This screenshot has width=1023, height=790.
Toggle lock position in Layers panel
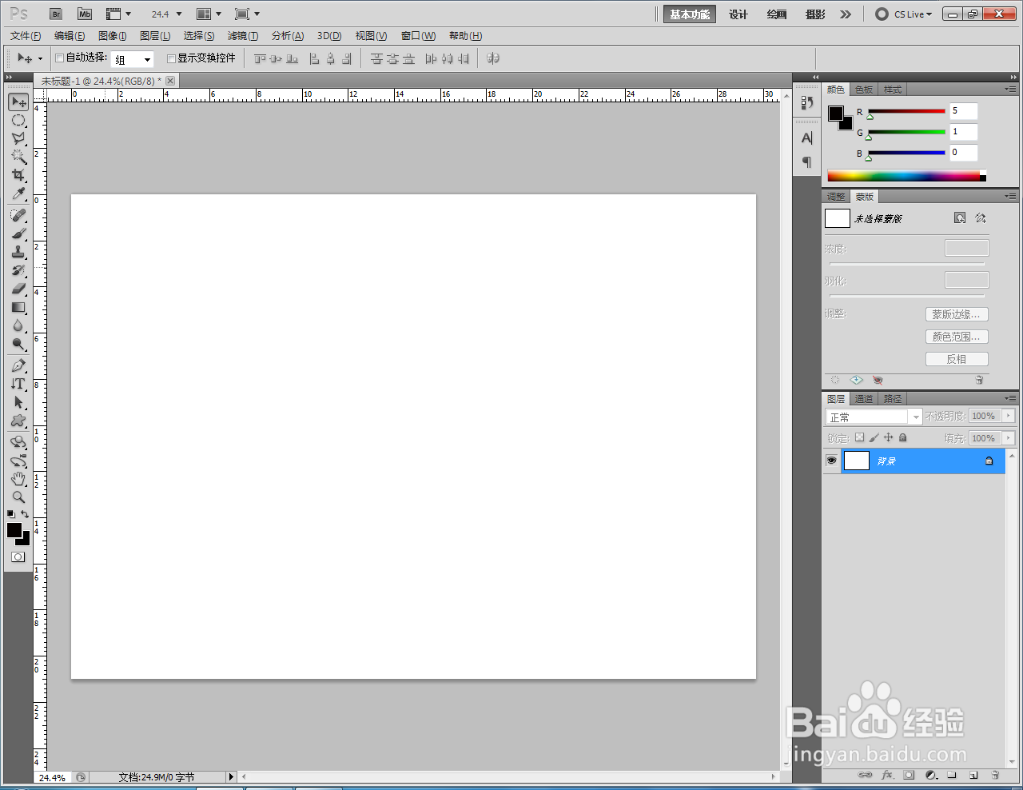click(x=888, y=437)
